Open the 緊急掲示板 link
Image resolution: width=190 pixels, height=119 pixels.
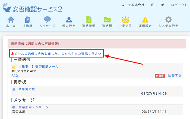(27, 89)
